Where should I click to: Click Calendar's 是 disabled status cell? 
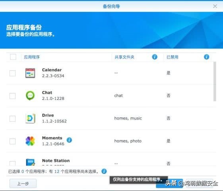[x=169, y=73]
